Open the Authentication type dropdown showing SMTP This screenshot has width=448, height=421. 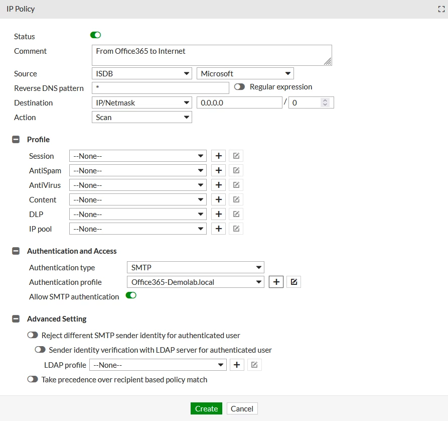(196, 268)
